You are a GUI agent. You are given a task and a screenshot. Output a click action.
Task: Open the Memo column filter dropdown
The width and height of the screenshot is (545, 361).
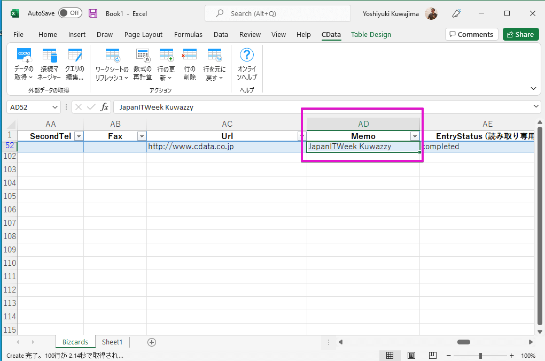pos(414,136)
